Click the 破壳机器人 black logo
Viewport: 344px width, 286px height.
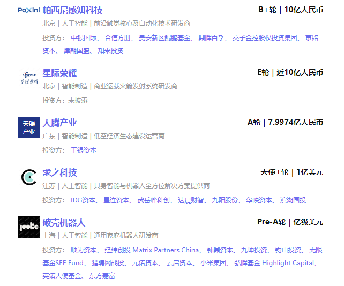[29, 227]
